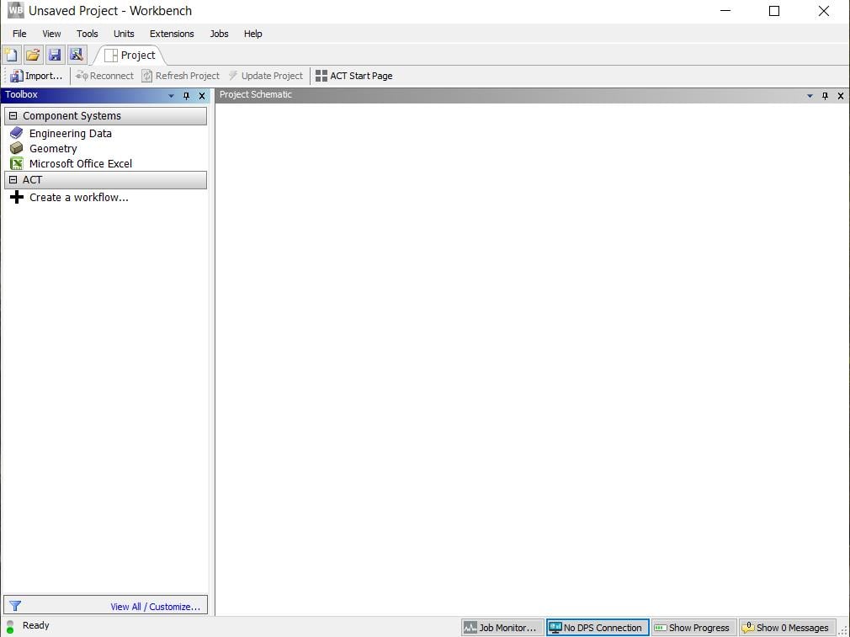
Task: Open the File menu
Action: tap(19, 34)
